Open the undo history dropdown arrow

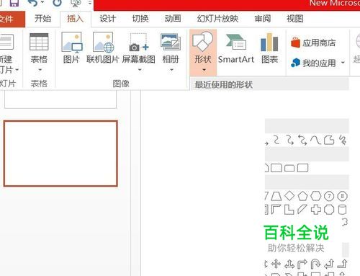42,2
